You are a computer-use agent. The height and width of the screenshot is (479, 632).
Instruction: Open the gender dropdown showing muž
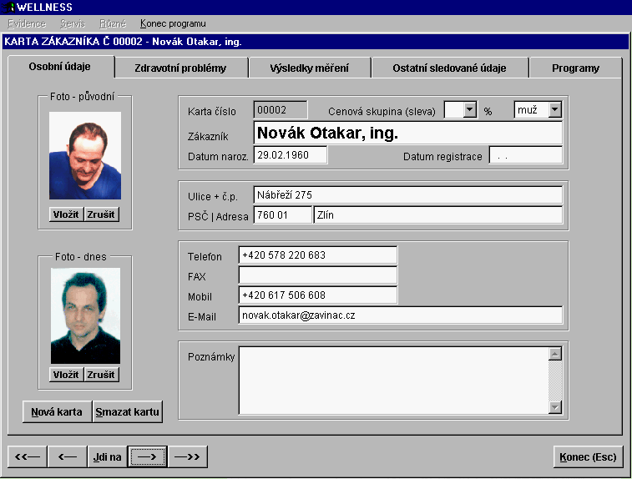pos(554,109)
